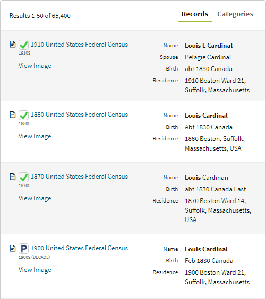This screenshot has width=266, height=299.
Task: Open the 1910 United States Federal Census link
Action: (79, 45)
